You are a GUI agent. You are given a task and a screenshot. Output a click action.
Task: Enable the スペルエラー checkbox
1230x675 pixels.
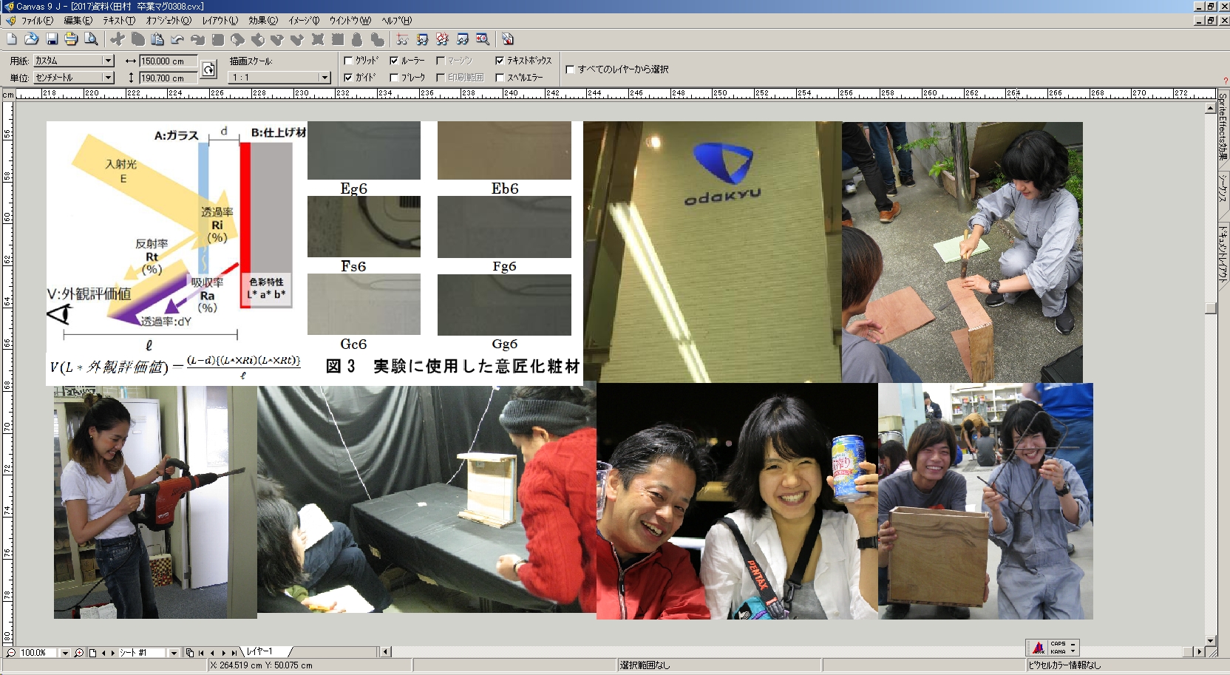(500, 77)
